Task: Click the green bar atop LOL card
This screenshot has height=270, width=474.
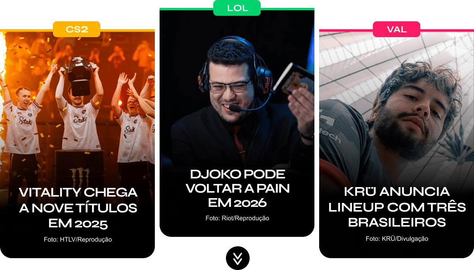Action: coord(237,9)
